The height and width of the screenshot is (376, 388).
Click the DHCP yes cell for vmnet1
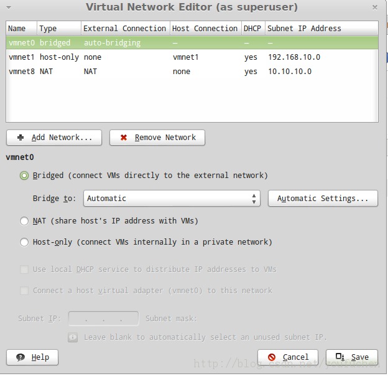pyautogui.click(x=251, y=57)
